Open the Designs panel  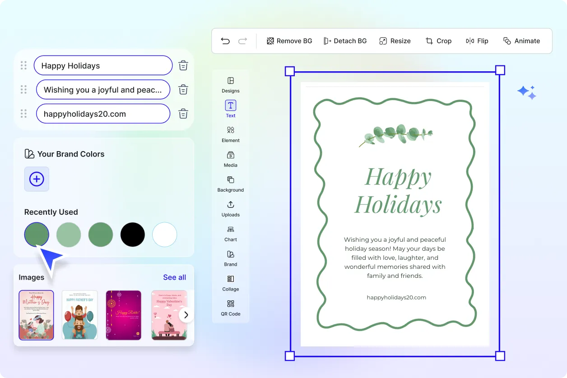click(230, 86)
